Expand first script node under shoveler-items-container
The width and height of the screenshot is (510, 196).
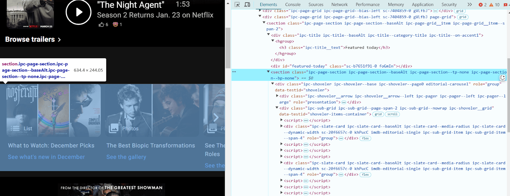point(281,120)
